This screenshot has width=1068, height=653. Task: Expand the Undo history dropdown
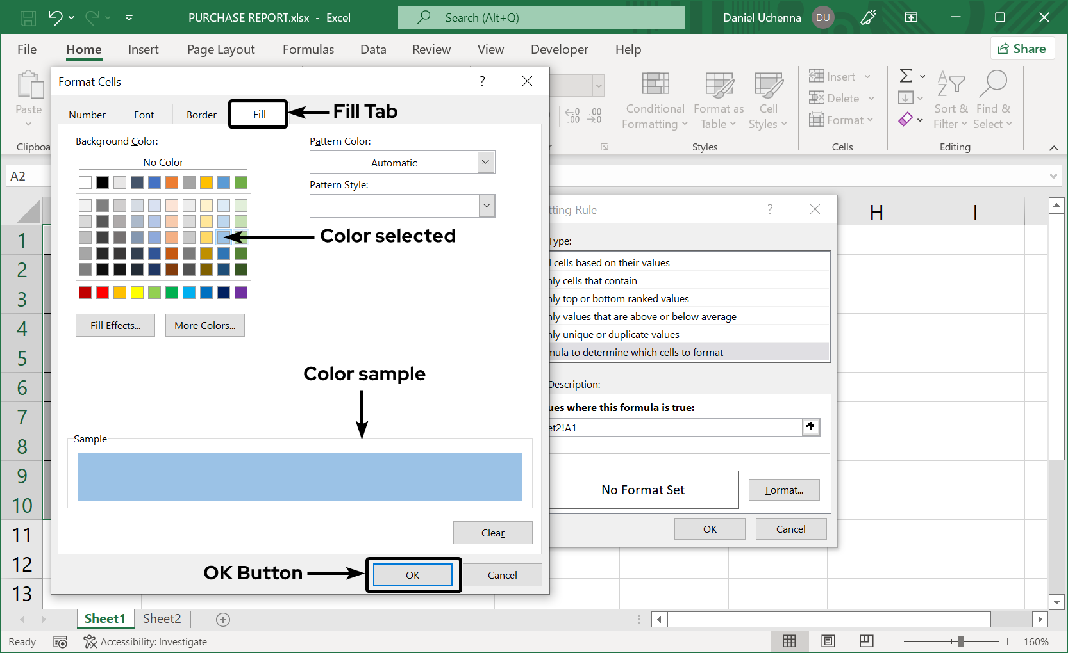[71, 17]
